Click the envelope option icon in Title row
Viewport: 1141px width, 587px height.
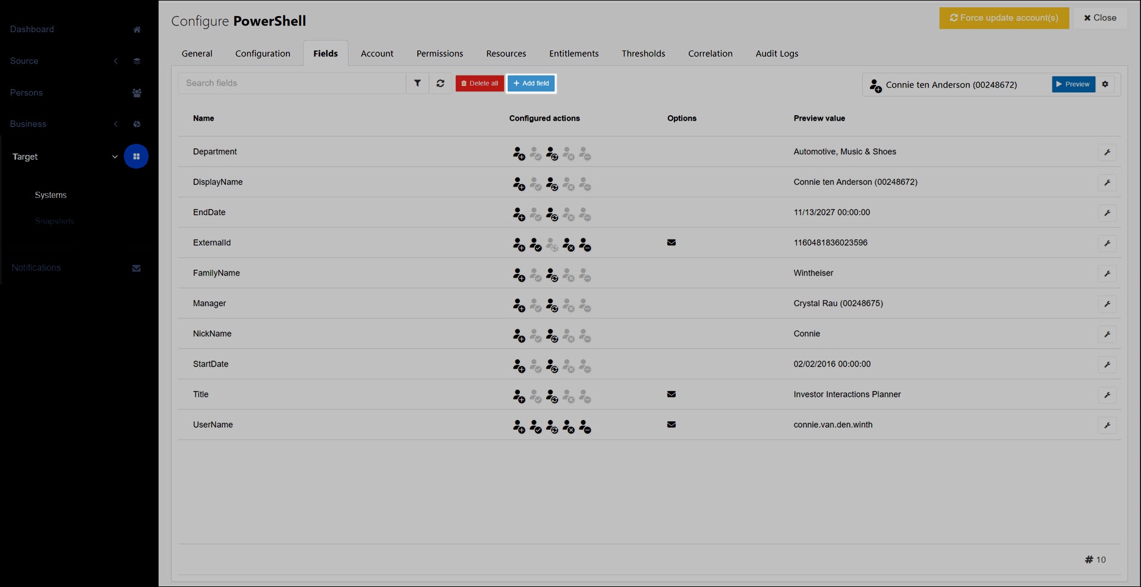click(x=672, y=394)
